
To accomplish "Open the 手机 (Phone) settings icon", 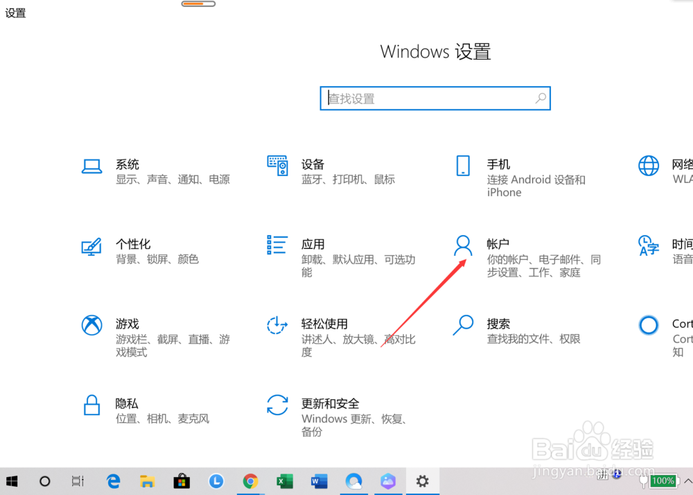I will click(462, 166).
